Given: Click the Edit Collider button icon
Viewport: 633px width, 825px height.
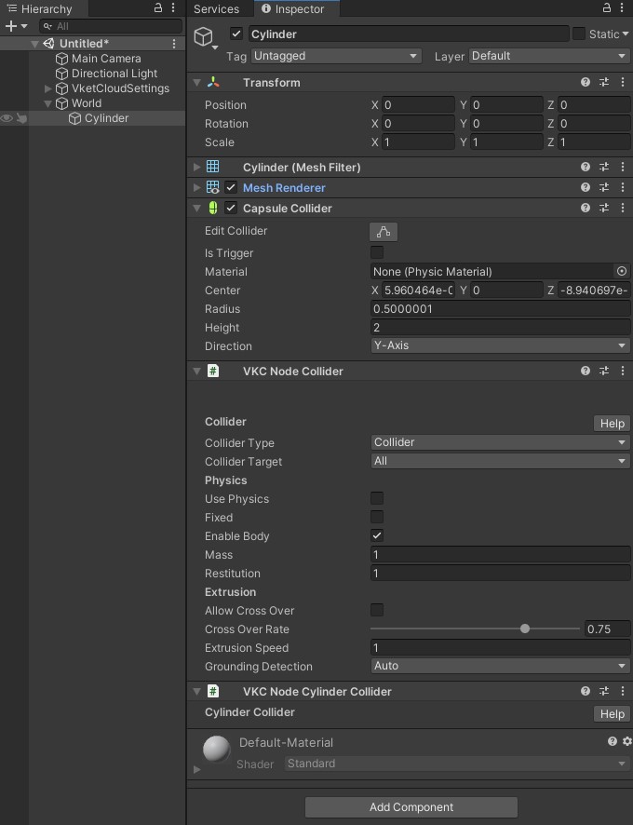Looking at the screenshot, I should pos(383,232).
